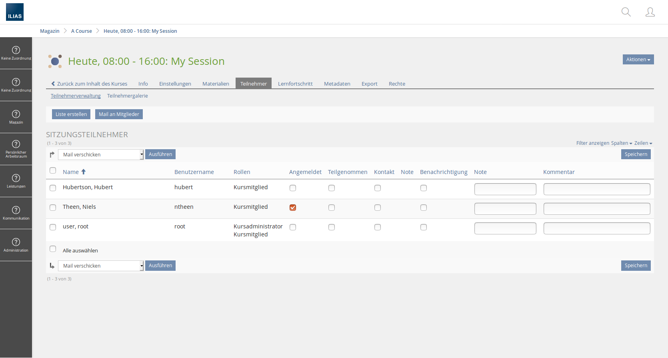Open Magazin in the left sidebar
Screen dimensions: 668x358
pyautogui.click(x=16, y=117)
